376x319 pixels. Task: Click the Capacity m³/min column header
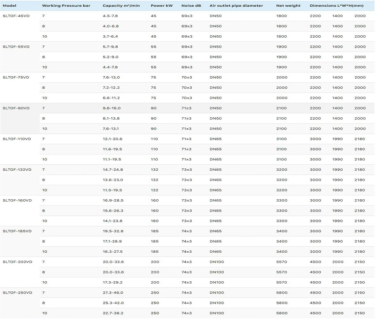[x=121, y=5]
